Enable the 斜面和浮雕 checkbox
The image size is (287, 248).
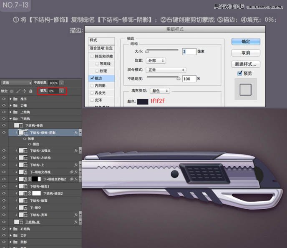tap(92, 56)
